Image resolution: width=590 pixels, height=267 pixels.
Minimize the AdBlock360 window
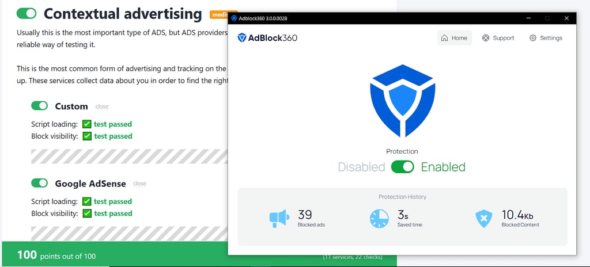coord(529,18)
